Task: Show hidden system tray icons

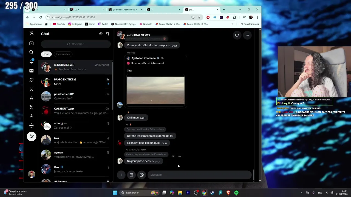Action: coord(301,193)
